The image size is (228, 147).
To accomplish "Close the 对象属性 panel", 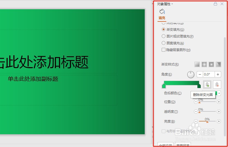I will pos(222,4).
